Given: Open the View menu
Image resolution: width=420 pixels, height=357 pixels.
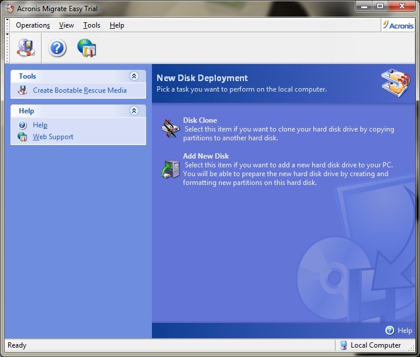Looking at the screenshot, I should pyautogui.click(x=66, y=25).
